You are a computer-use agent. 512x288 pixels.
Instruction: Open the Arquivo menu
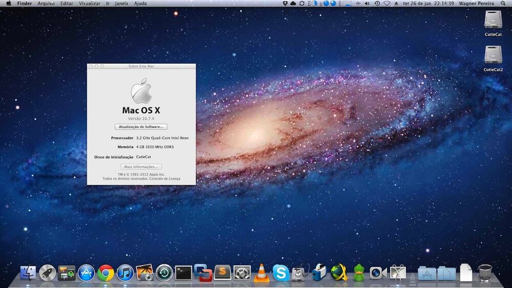pos(46,3)
